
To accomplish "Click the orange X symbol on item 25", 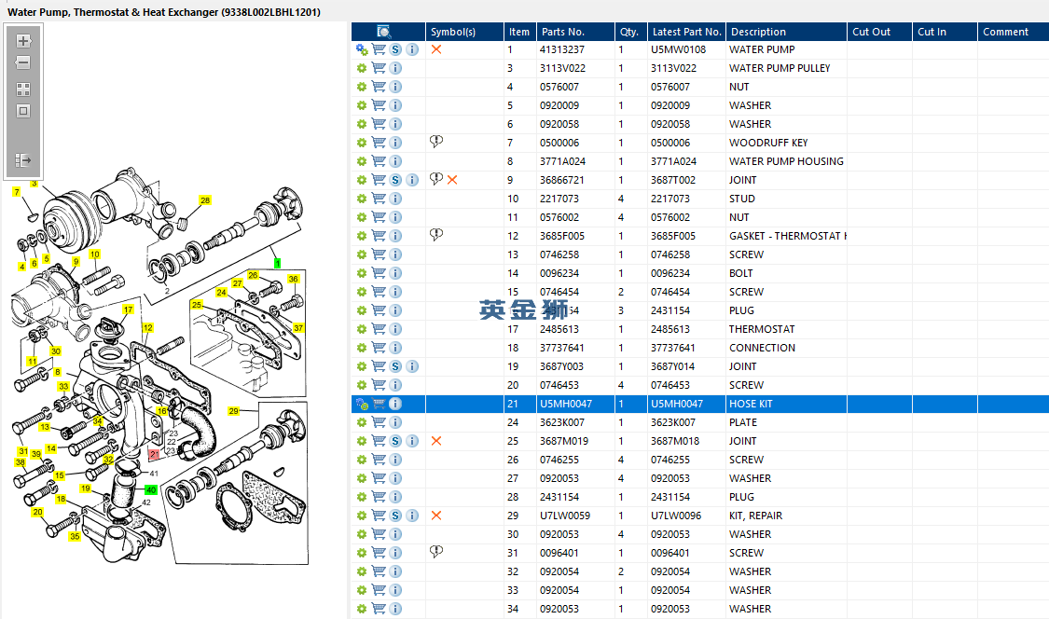I will [x=435, y=441].
